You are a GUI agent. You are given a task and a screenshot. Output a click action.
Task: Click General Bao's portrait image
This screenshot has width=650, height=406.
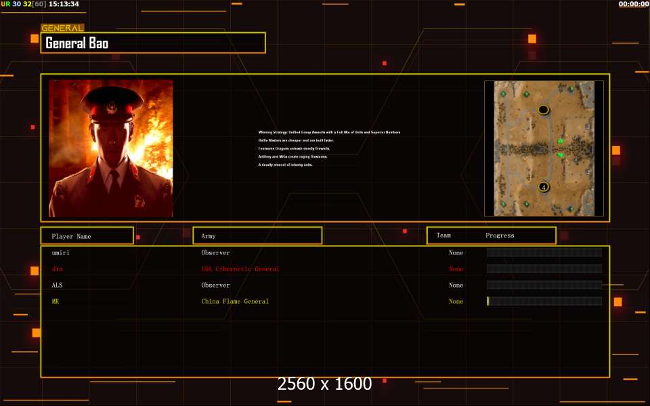pyautogui.click(x=110, y=148)
